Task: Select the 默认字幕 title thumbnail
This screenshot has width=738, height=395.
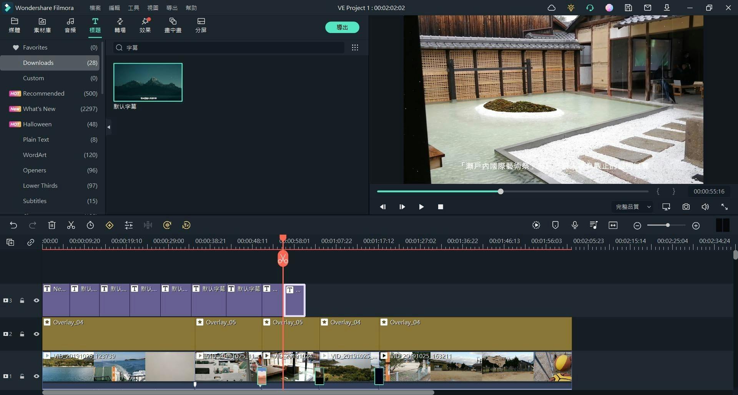Action: (148, 82)
